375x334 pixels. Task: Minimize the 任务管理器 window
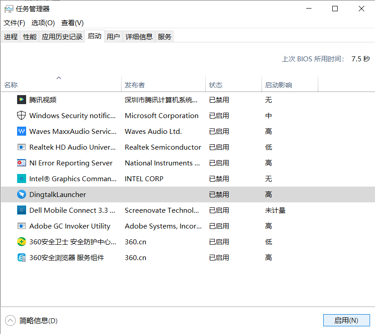pyautogui.click(x=309, y=9)
